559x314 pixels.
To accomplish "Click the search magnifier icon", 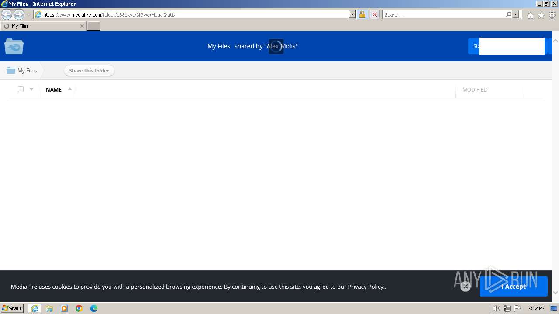I will coord(508,15).
